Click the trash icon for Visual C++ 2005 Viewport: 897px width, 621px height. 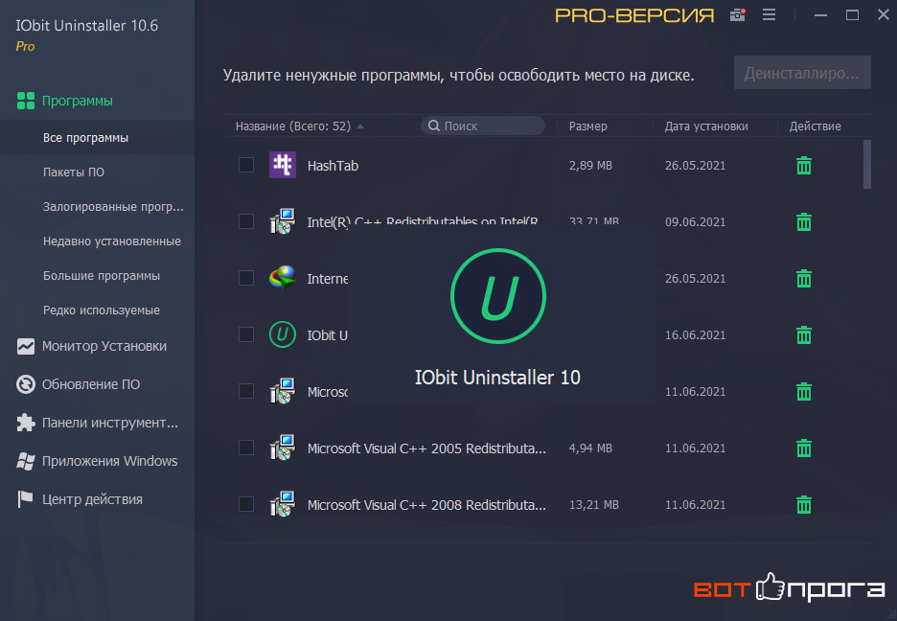[804, 448]
